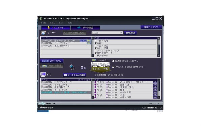This screenshot has height=126, width=201.
Task: Click the 21.14 GB 空き free space text
Action: click(x=84, y=80)
